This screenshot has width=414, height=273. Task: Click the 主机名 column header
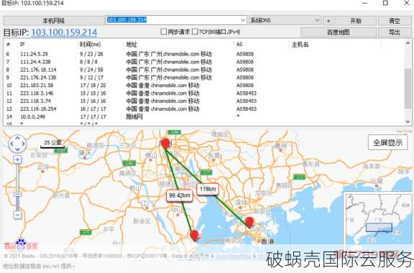[x=300, y=45]
